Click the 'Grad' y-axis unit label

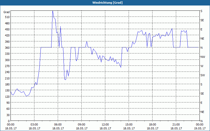coord(7,12)
